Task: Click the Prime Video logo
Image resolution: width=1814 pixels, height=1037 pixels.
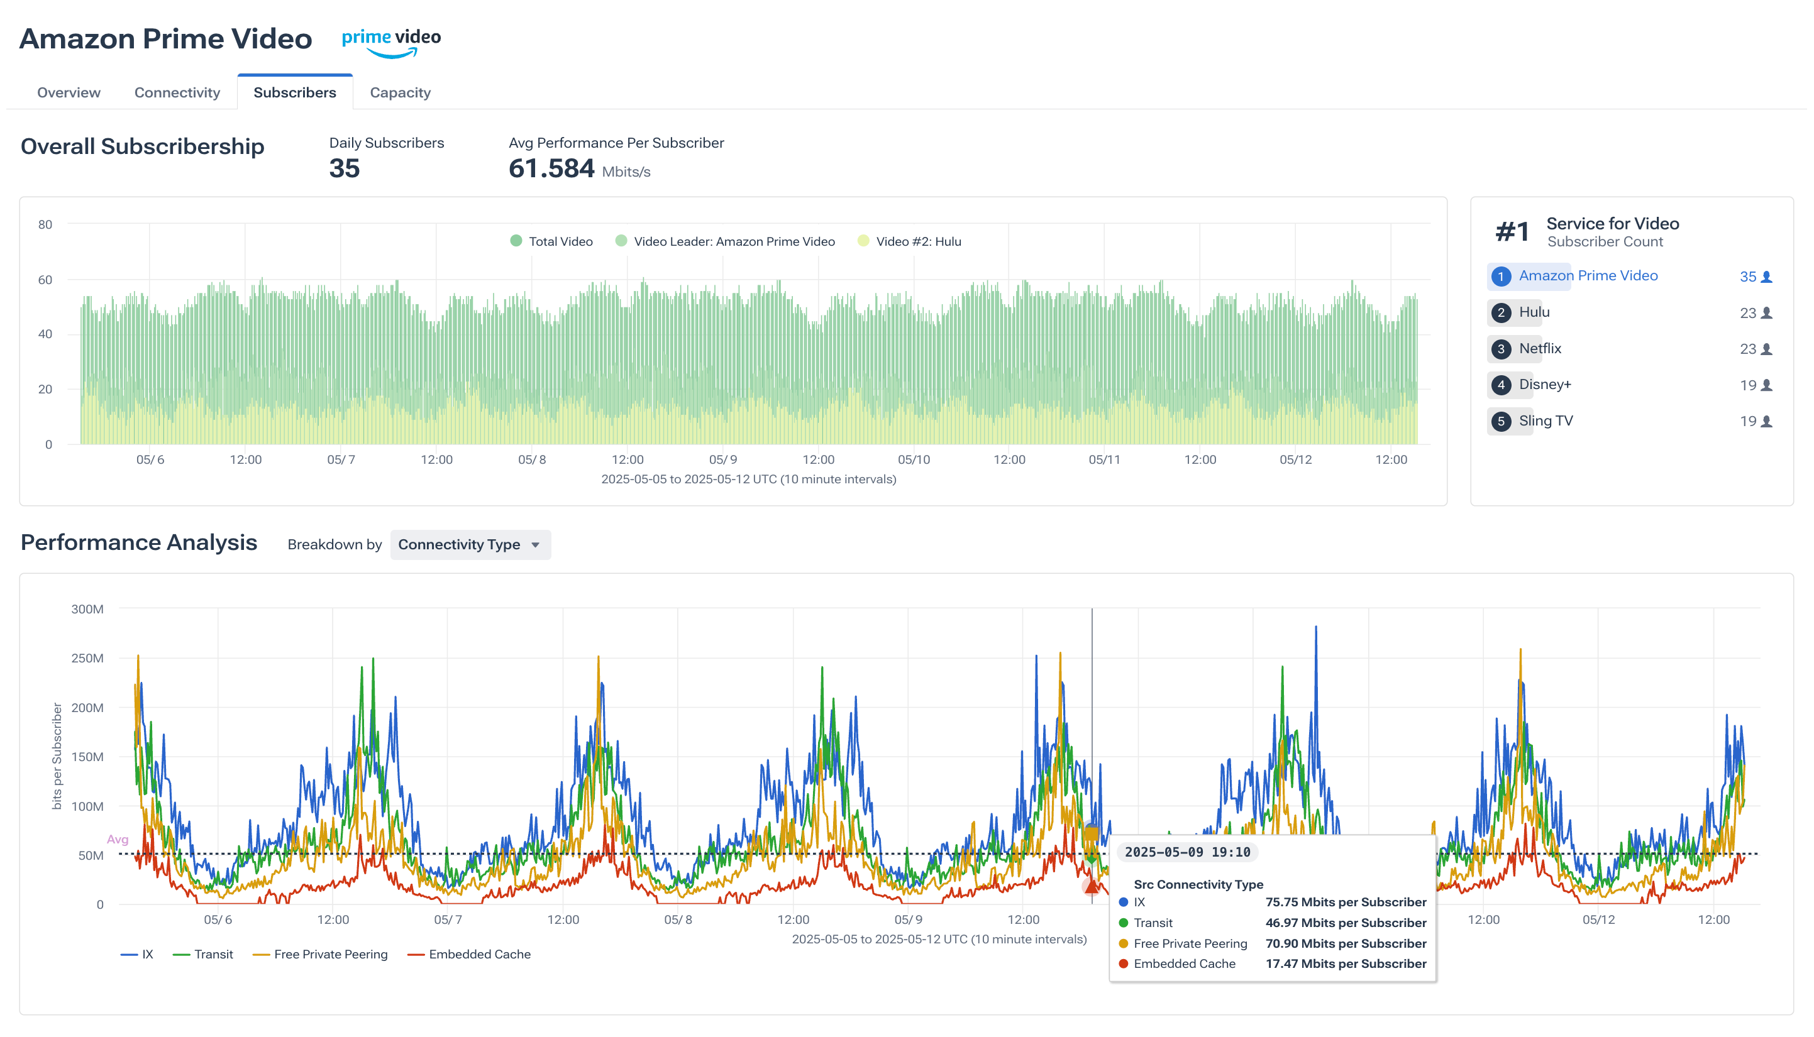Action: pos(390,41)
